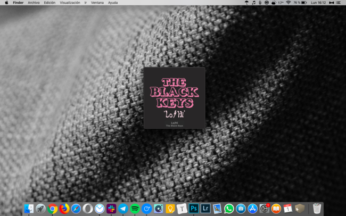Viewport: 346px width, 216px height.
Task: Open Calendar icon in the Dock
Action: (288, 209)
